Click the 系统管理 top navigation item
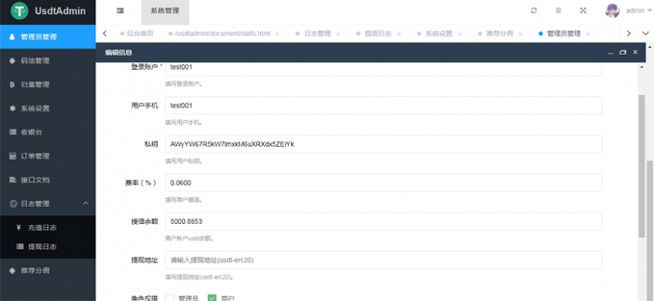The width and height of the screenshot is (654, 301). pos(165,11)
